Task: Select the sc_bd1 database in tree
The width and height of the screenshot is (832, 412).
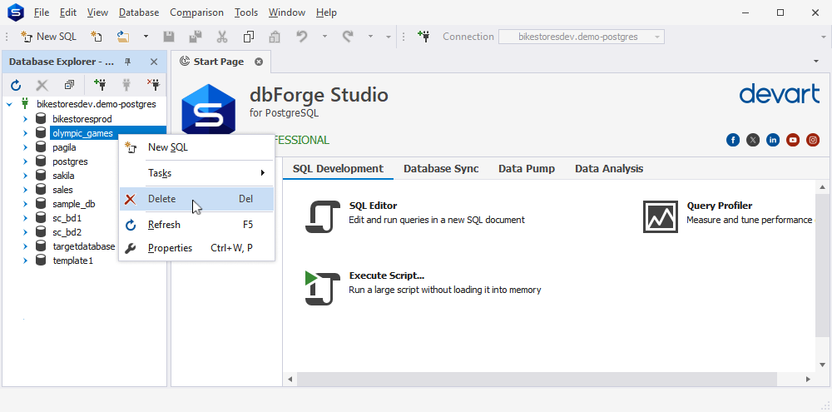Action: pos(67,218)
